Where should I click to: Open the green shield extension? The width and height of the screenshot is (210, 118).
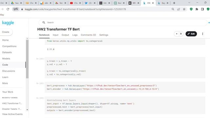pyautogui.click(x=191, y=9)
